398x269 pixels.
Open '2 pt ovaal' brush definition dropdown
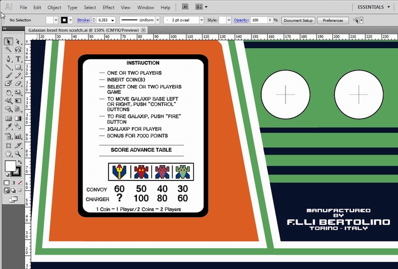(x=201, y=20)
